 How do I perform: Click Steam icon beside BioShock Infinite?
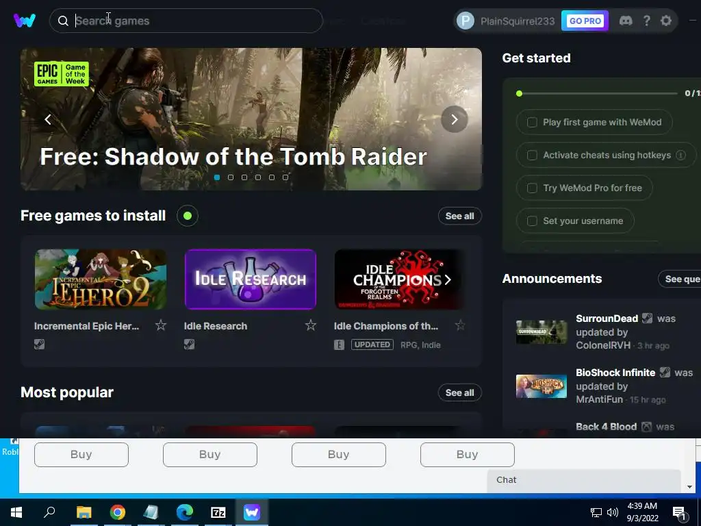pos(665,372)
